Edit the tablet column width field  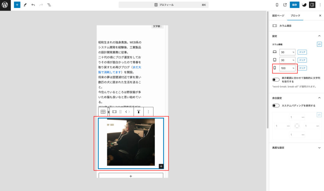287,60
